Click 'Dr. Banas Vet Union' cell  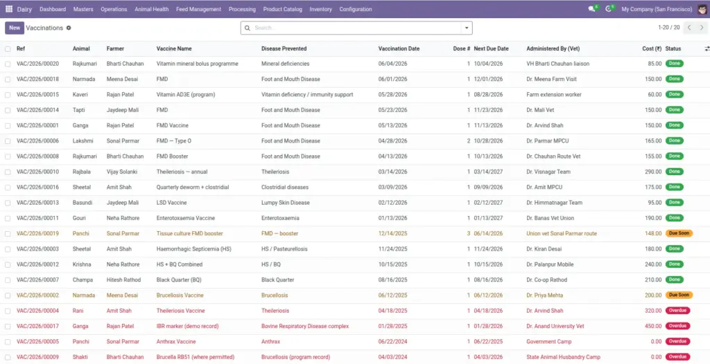[550, 219]
